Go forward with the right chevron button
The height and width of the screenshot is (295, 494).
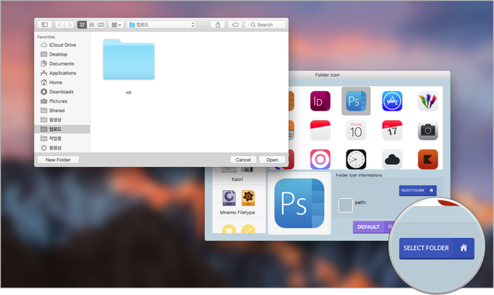[x=69, y=25]
